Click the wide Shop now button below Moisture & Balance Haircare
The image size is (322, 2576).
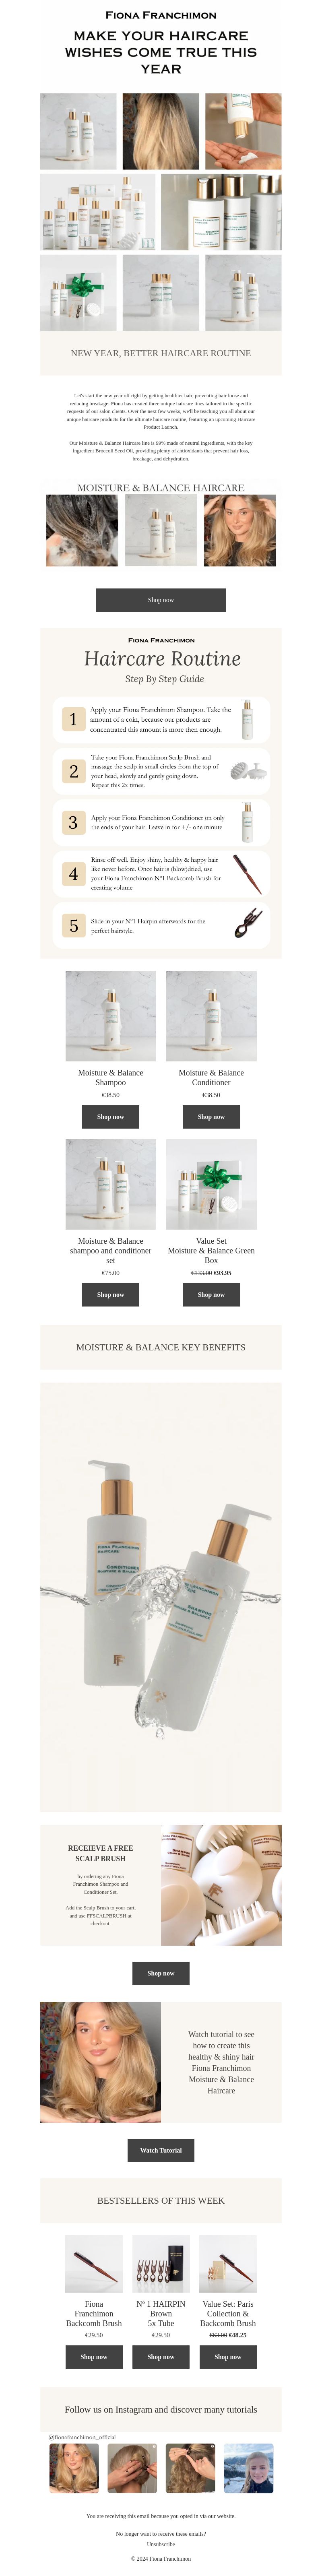pos(161,600)
